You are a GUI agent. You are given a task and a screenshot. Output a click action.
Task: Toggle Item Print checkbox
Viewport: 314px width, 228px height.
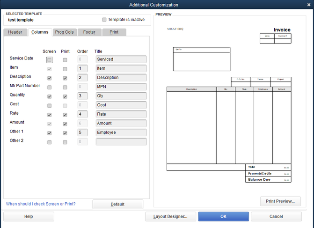tap(65, 69)
